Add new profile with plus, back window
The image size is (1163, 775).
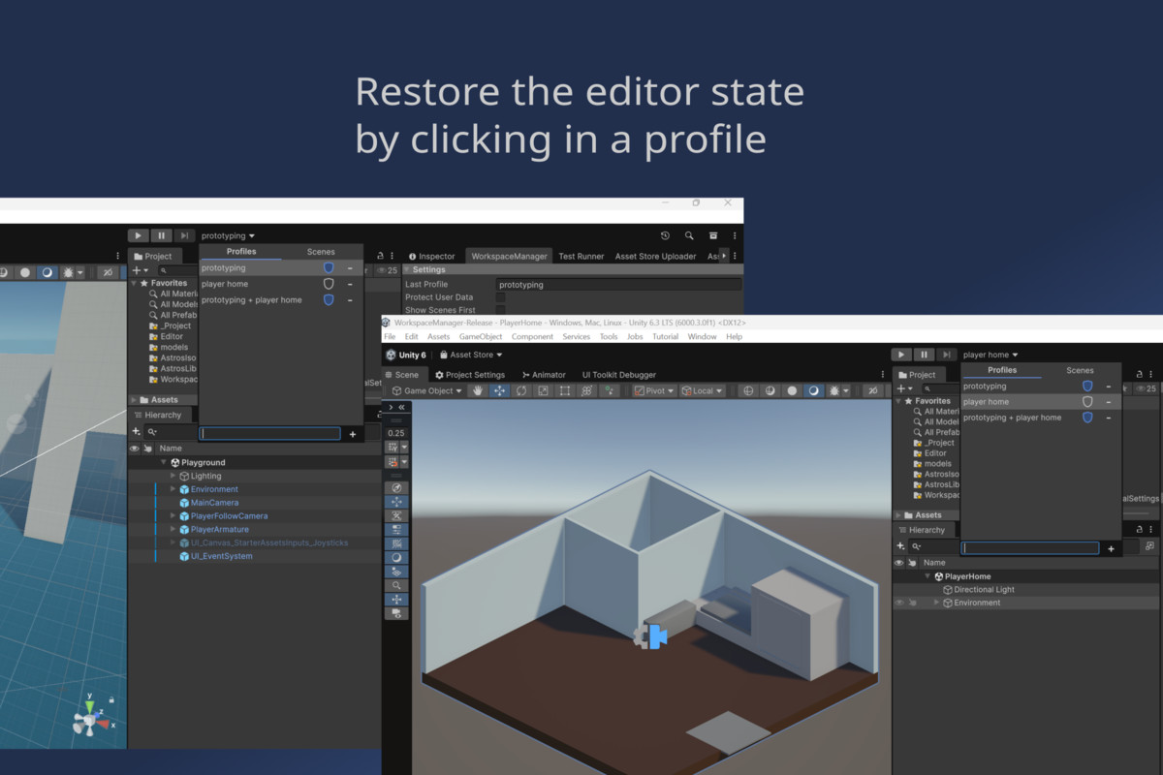(352, 434)
